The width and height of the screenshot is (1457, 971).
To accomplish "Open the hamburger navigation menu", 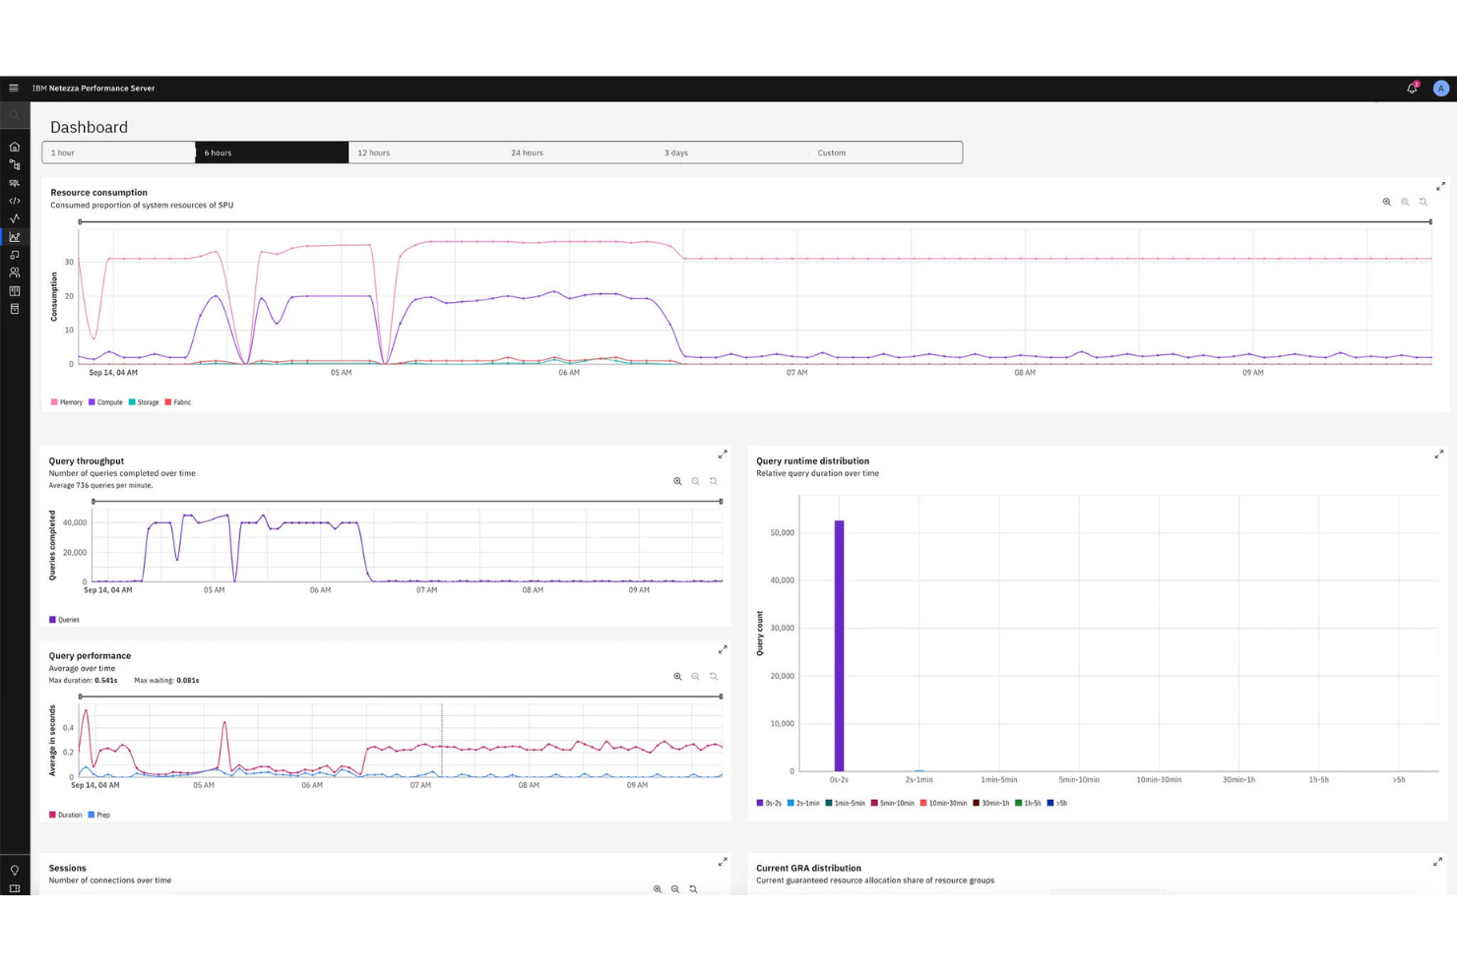I will click(14, 88).
